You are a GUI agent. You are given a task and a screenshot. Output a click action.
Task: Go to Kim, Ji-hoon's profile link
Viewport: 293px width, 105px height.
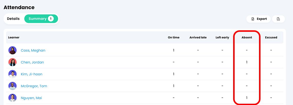31,74
